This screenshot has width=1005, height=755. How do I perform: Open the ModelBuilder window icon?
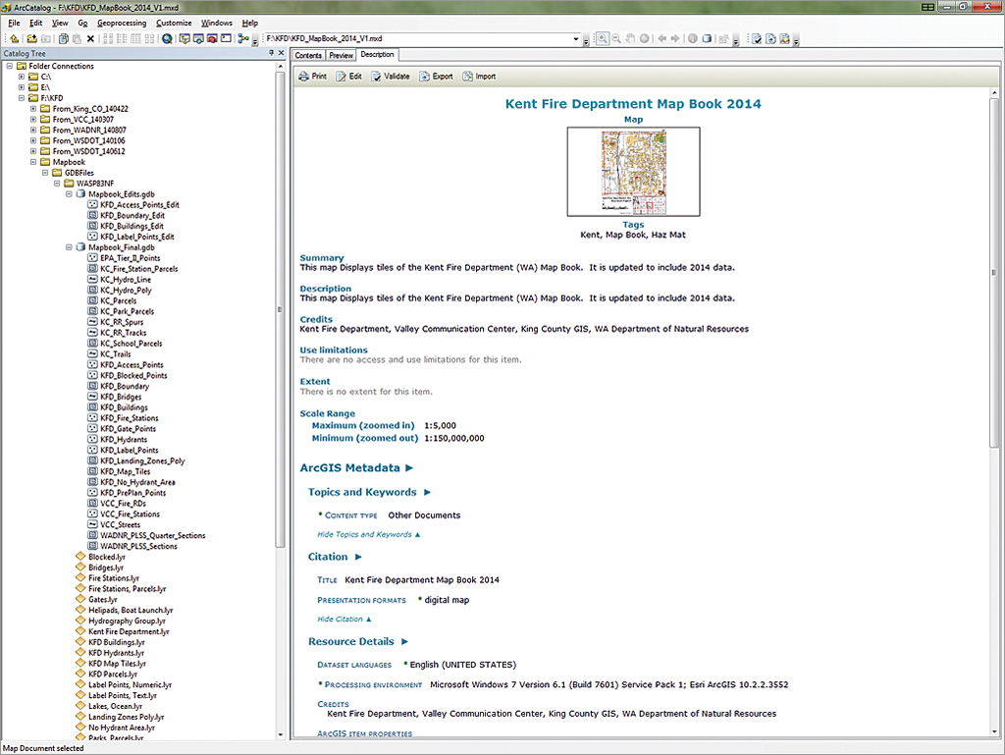(x=243, y=38)
